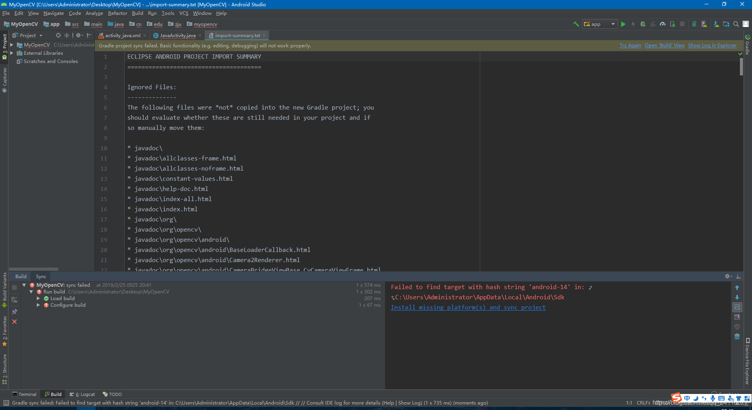Screen dimensions: 752x410
Task: Click the Search Everywhere magnifier icon
Action: (736, 24)
